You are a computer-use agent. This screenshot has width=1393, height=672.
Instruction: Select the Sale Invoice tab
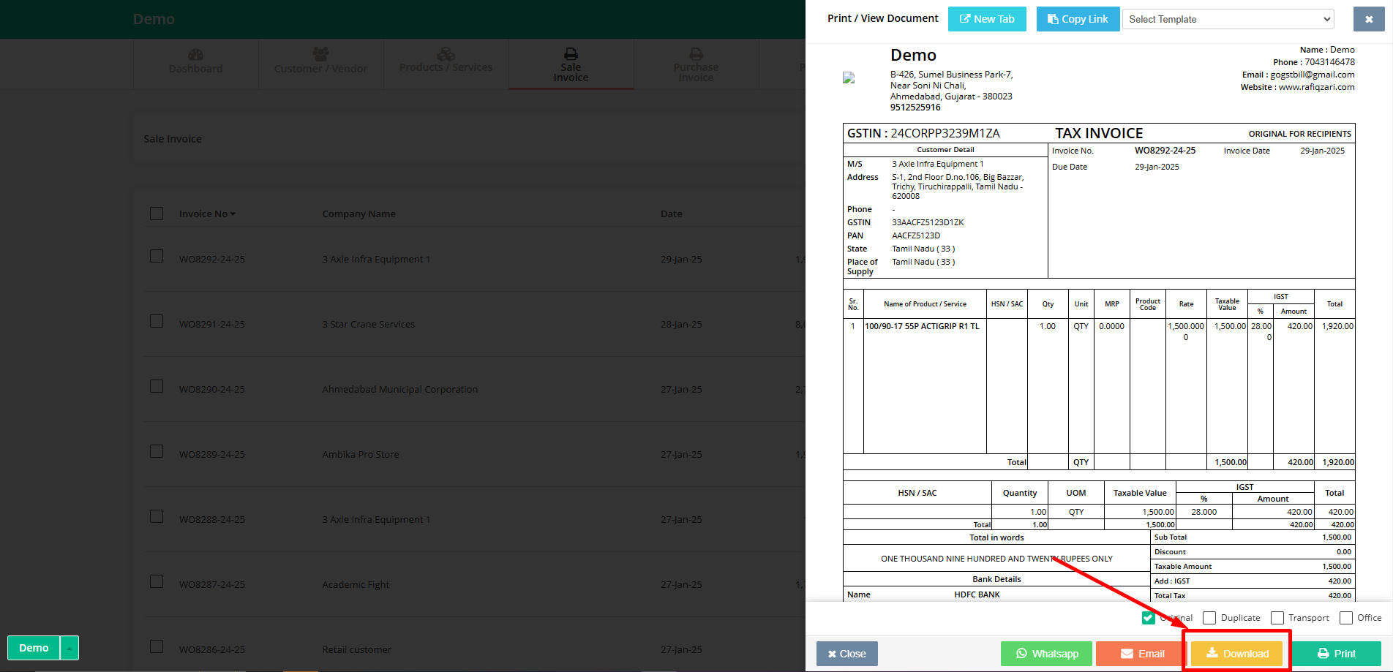(x=571, y=66)
